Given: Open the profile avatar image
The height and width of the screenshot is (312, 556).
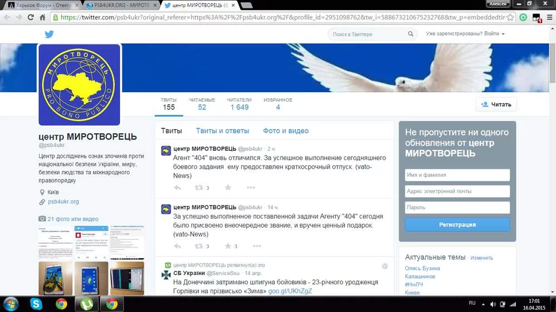Looking at the screenshot, I should 79,84.
